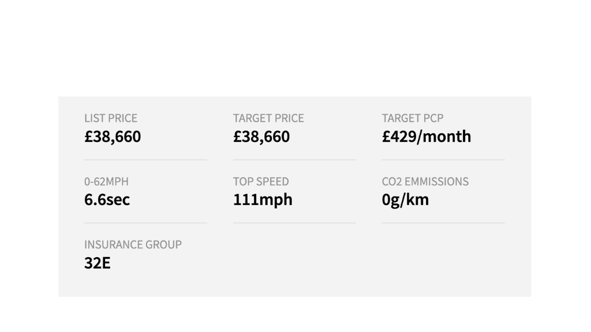
Task: Select the £38,660 value under Target Price
Action: click(x=261, y=137)
